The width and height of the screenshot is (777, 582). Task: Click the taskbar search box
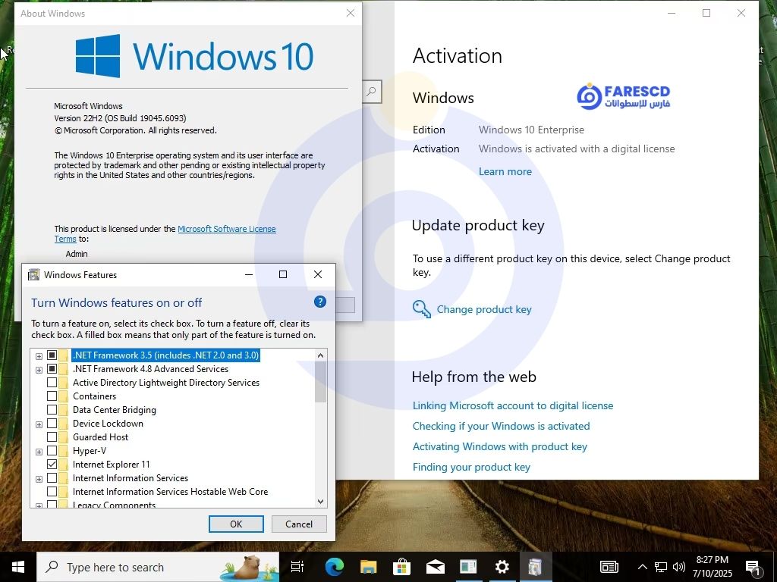[x=158, y=567]
